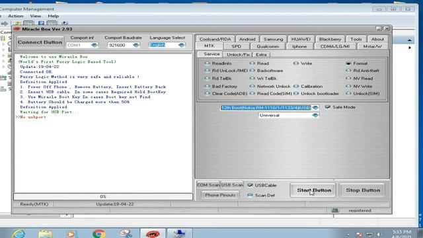Image resolution: width=423 pixels, height=238 pixels.
Task: Open the Unlock/Fix sub-tab
Action: pyautogui.click(x=238, y=54)
